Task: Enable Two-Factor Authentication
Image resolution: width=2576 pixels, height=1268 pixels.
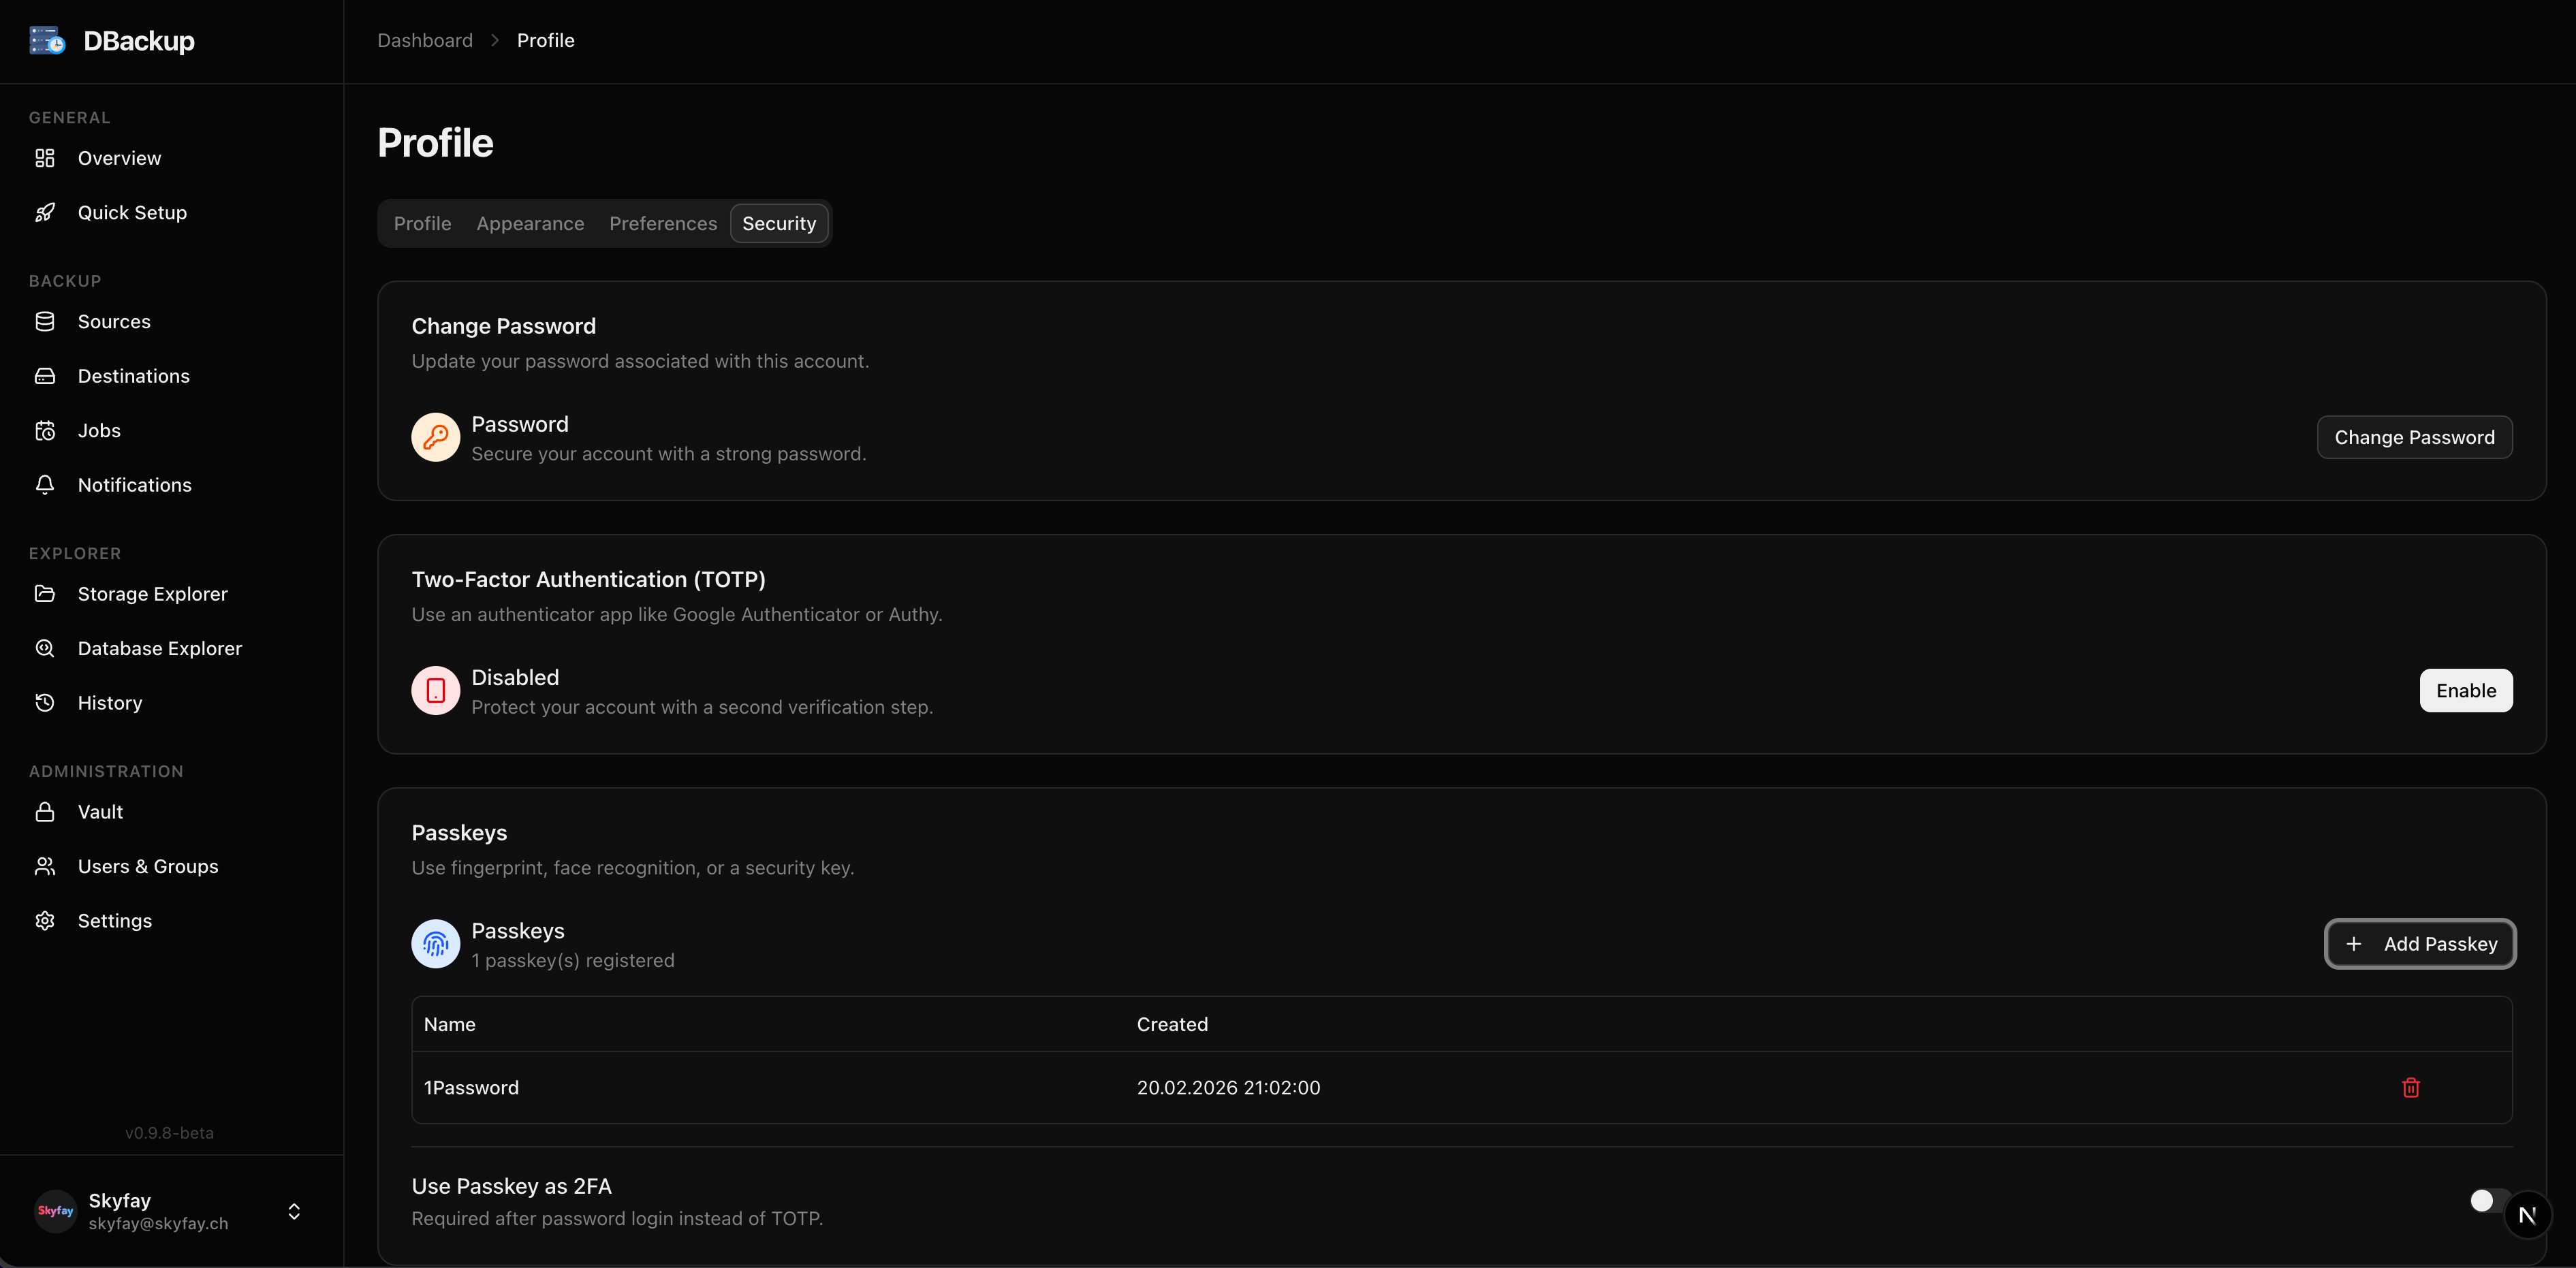Action: (x=2465, y=690)
